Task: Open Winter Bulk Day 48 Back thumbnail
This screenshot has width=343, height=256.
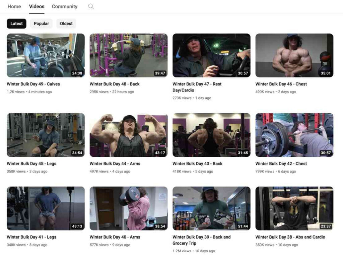Action: [129, 55]
